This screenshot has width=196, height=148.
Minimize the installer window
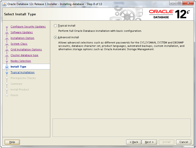click(x=173, y=3)
